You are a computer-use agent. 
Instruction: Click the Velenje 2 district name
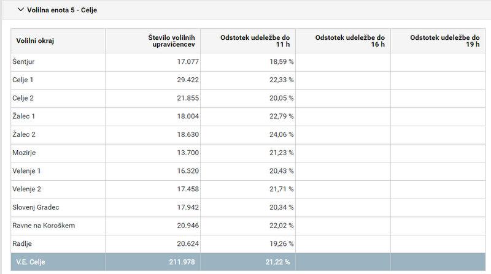[x=26, y=189]
